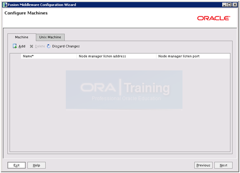Click the Add machine icon

click(x=15, y=46)
